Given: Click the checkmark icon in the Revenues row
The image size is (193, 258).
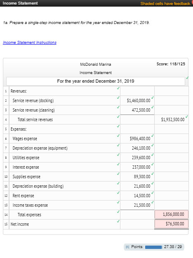Looking at the screenshot, I should click(x=118, y=88).
